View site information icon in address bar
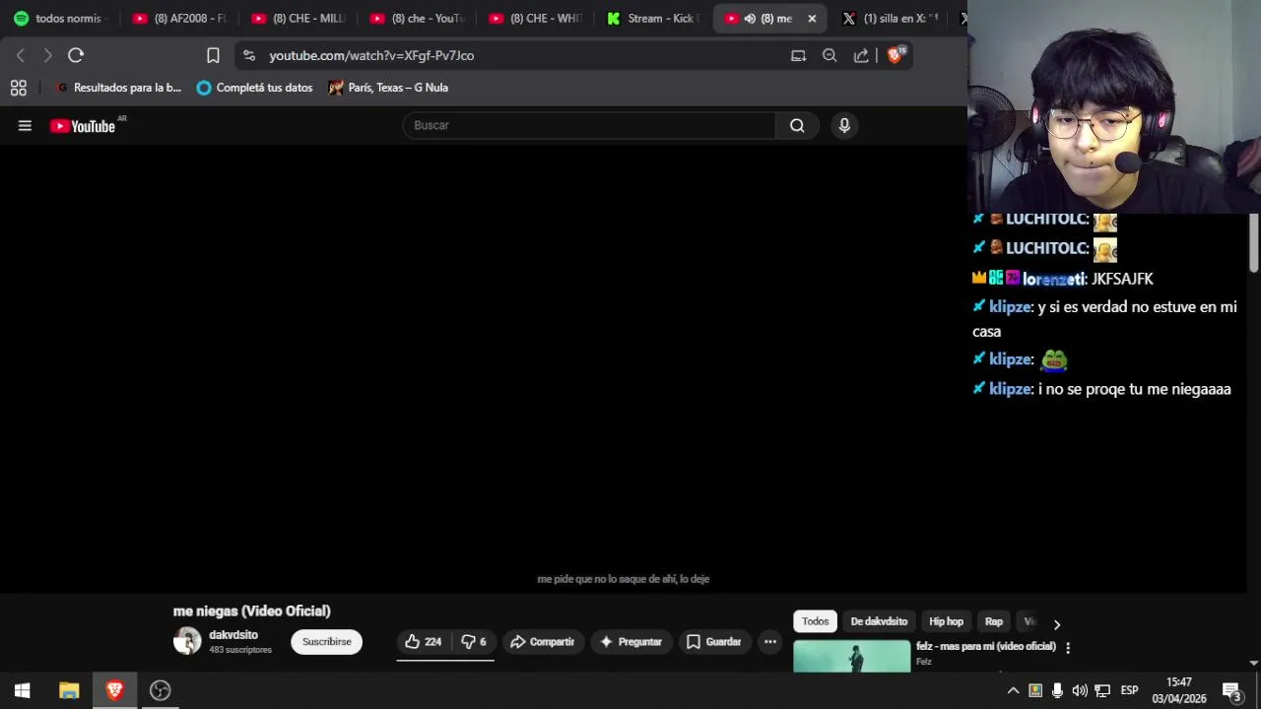 coord(248,55)
